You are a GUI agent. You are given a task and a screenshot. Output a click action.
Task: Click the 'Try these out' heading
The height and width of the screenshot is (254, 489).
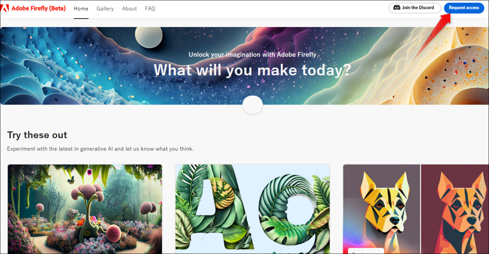tap(37, 135)
